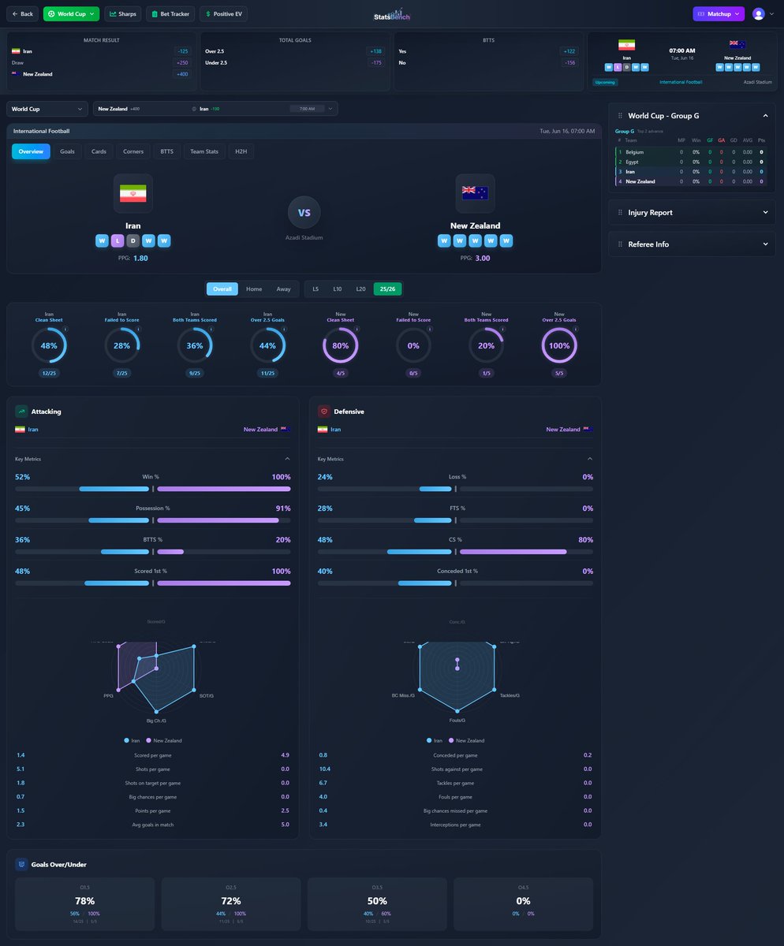The image size is (784, 946).
Task: Switch to the Team Stats tab
Action: click(204, 151)
